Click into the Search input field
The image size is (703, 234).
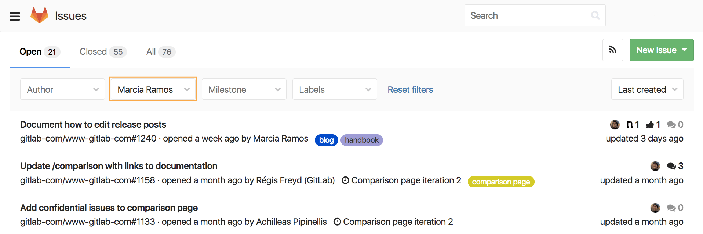pos(528,15)
